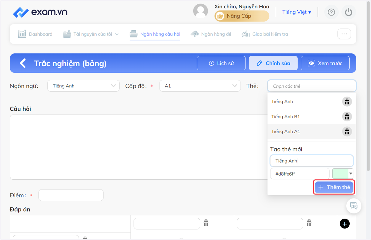Image resolution: width=371 pixels, height=240 pixels.
Task: Click the hex color code field #d8ffe6ff
Action: [300, 174]
